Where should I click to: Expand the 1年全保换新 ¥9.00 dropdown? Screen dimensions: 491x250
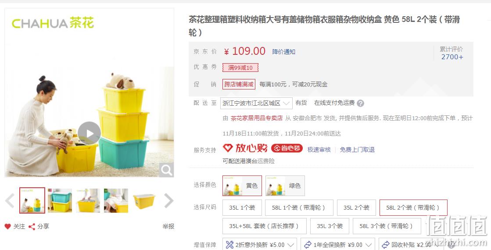[x=338, y=245]
